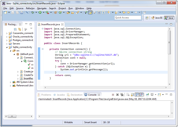
Task: Click the Run Last Tool icon
Action: tap(47, 12)
